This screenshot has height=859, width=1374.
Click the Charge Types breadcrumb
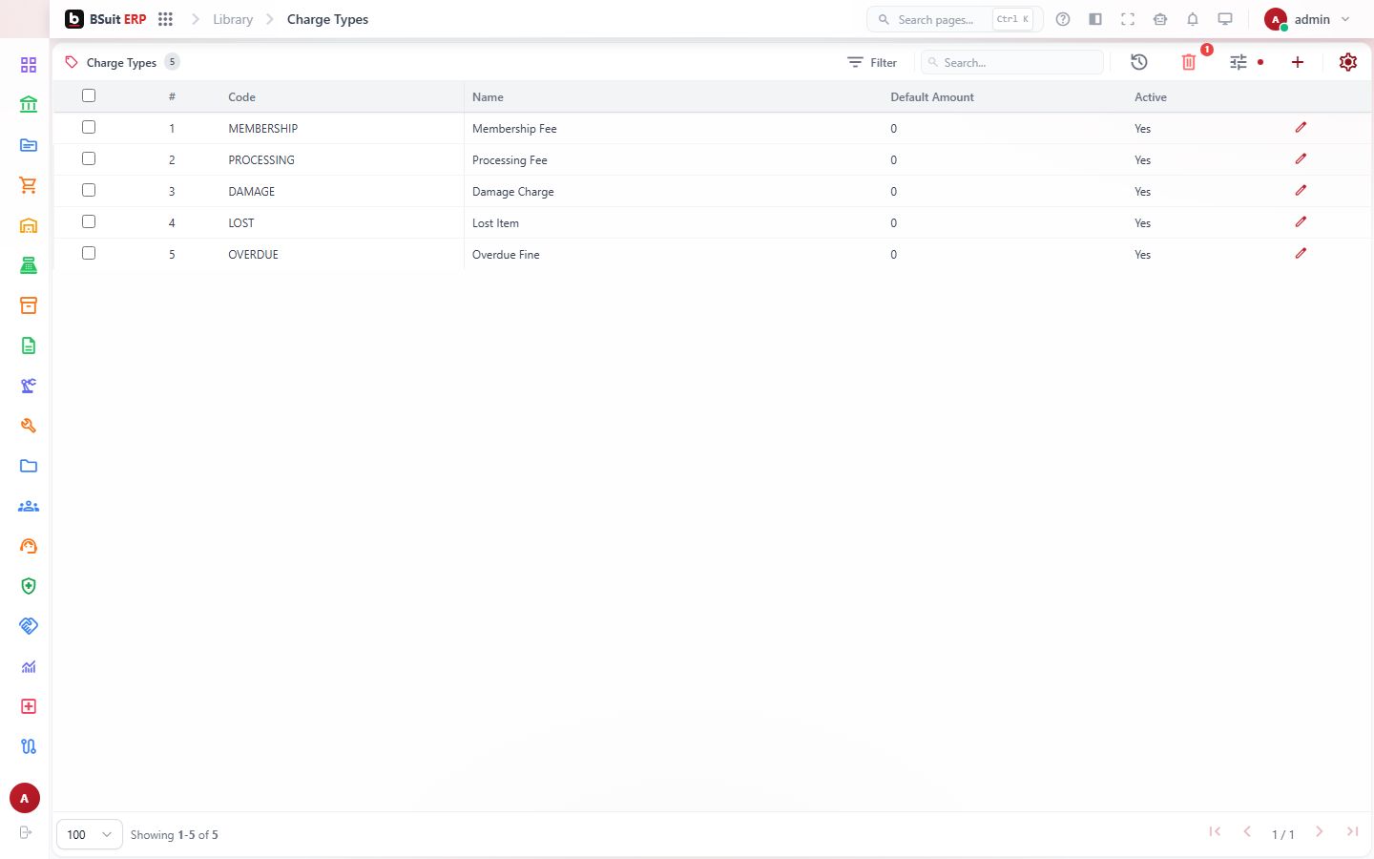coord(327,19)
